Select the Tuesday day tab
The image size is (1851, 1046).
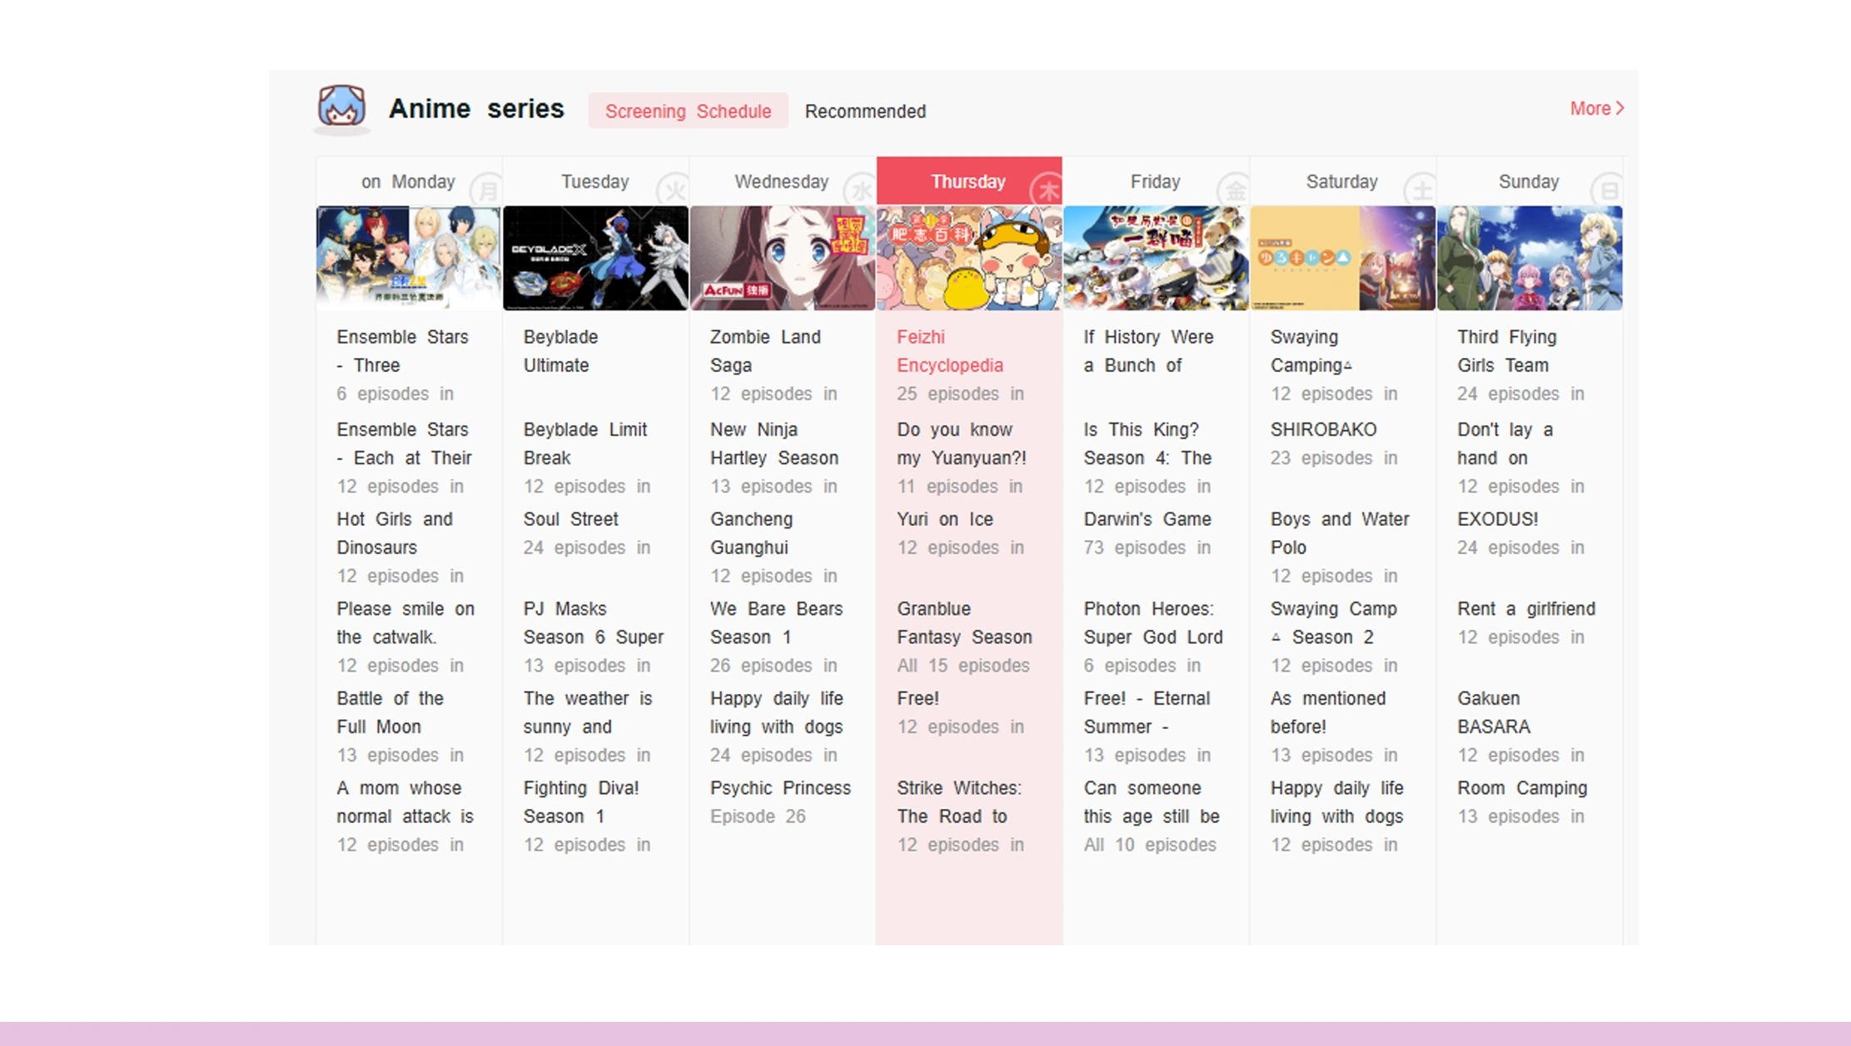(595, 181)
